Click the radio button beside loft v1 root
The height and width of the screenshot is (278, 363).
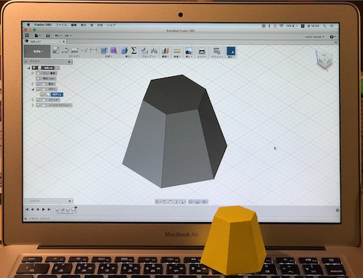click(x=57, y=68)
